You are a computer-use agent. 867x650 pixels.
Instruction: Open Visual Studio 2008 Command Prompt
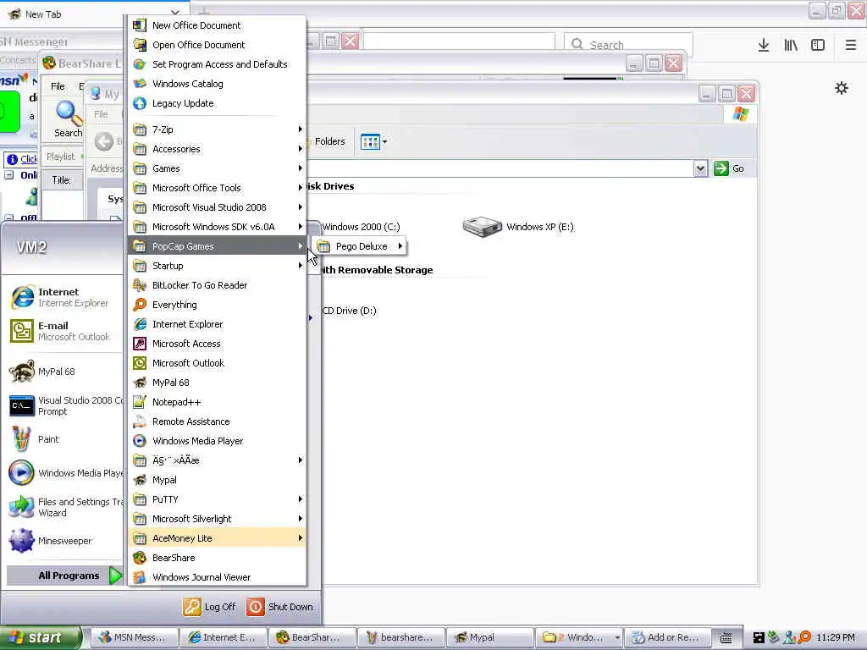click(x=64, y=405)
